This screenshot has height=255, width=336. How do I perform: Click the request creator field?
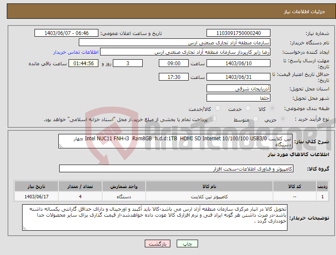pyautogui.click(x=185, y=52)
